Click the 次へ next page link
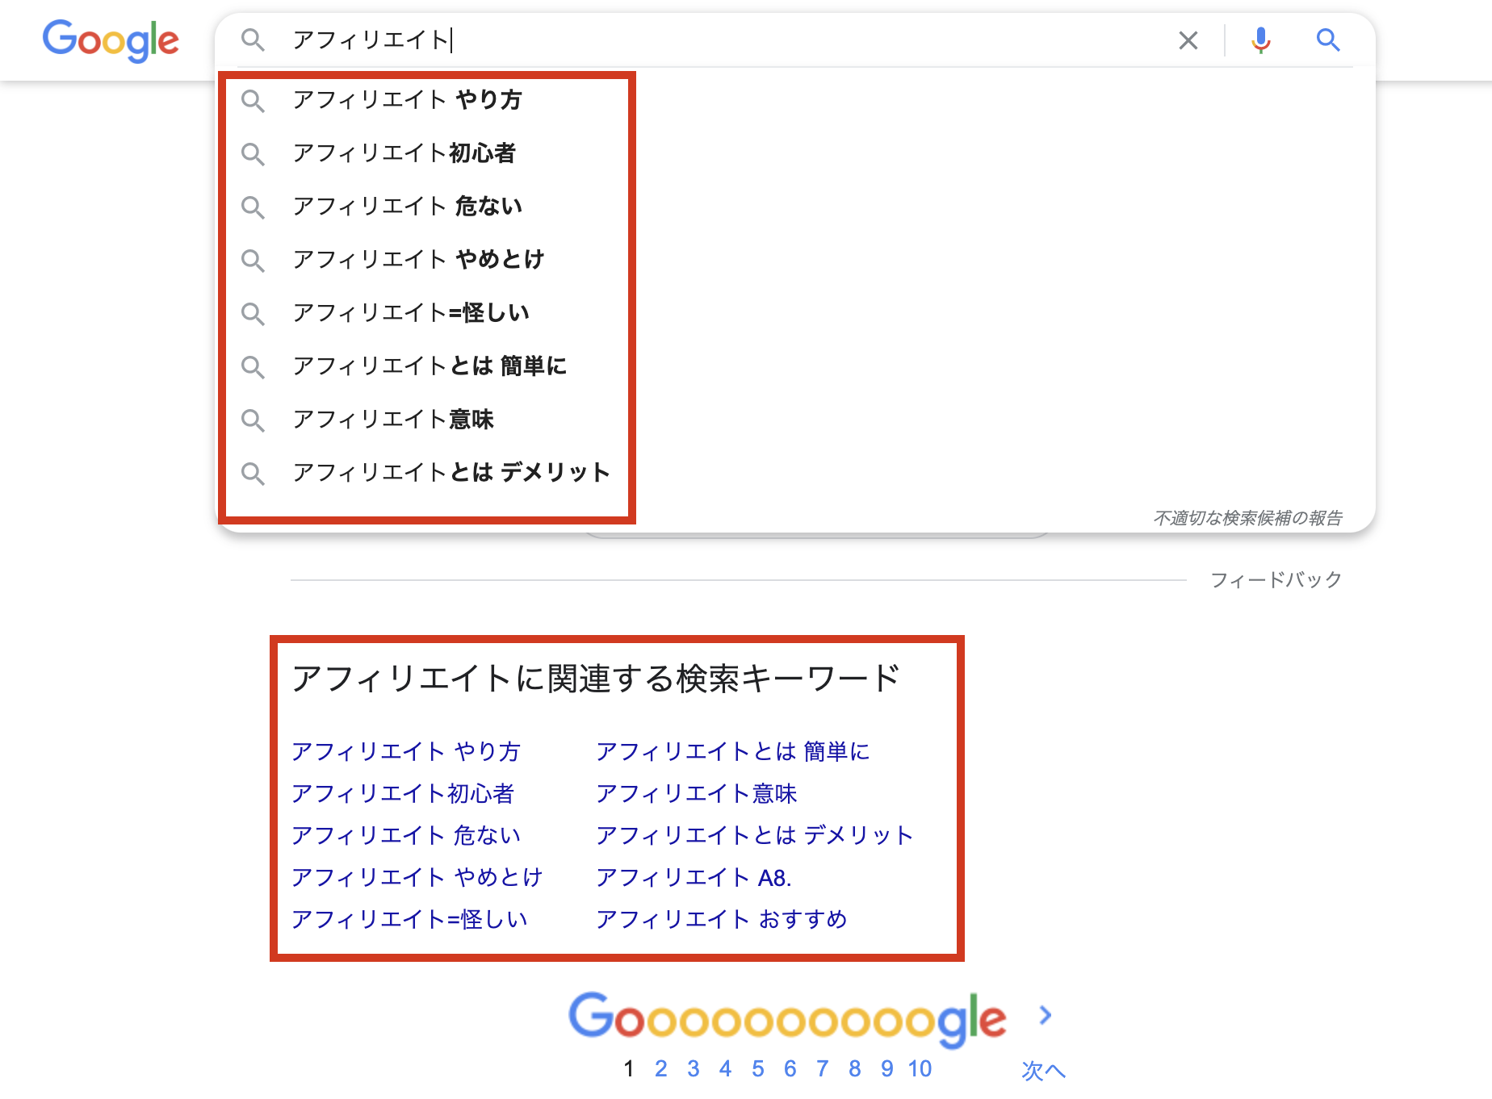 tap(1043, 1070)
